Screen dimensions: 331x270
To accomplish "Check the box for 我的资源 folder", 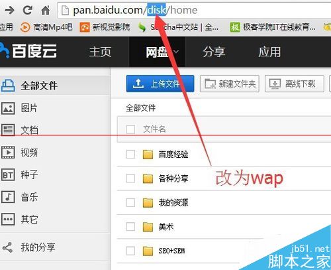I will pyautogui.click(x=130, y=202).
